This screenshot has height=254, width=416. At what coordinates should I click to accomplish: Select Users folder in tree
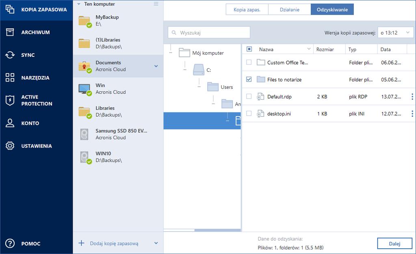(x=213, y=86)
